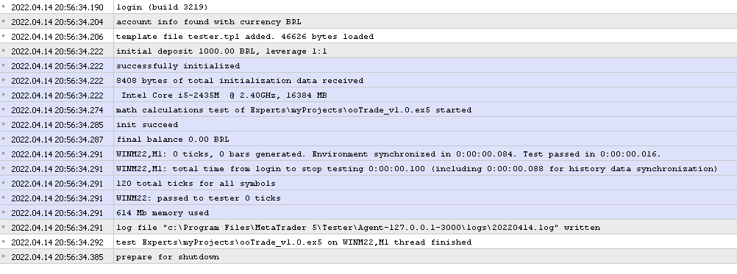This screenshot has width=737, height=274.
Task: Click '8408 bytes of total initialization data received'
Action: (240, 81)
